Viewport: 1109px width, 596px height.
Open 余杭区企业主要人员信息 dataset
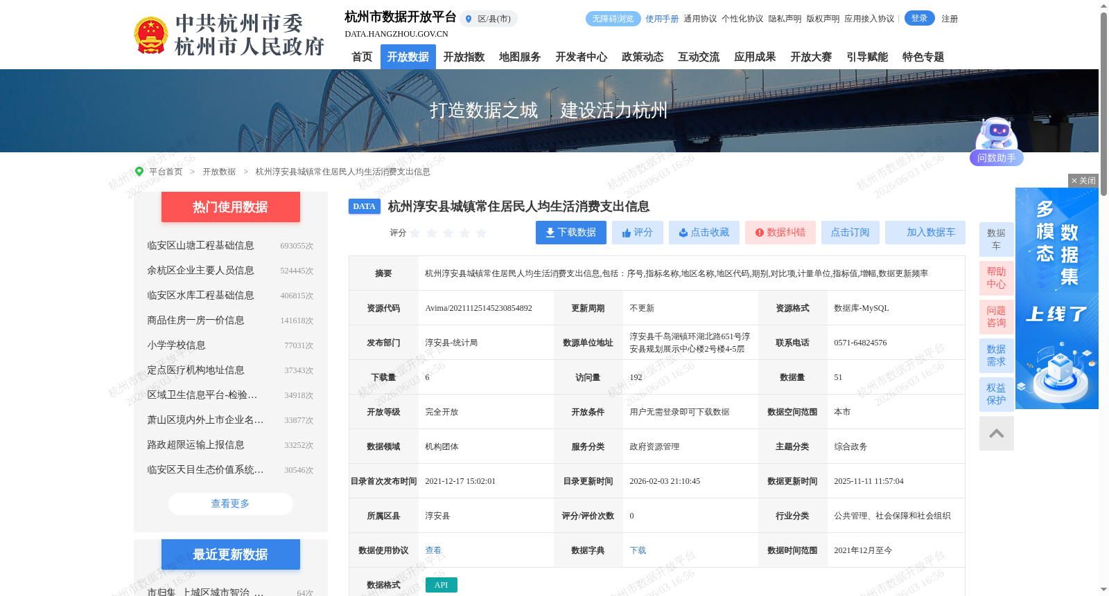(200, 271)
